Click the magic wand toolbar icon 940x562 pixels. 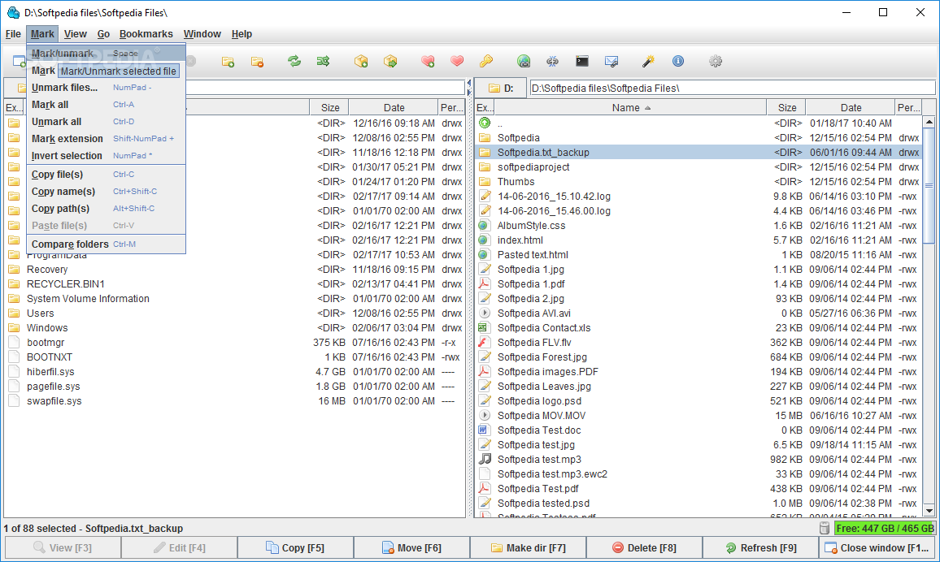648,61
